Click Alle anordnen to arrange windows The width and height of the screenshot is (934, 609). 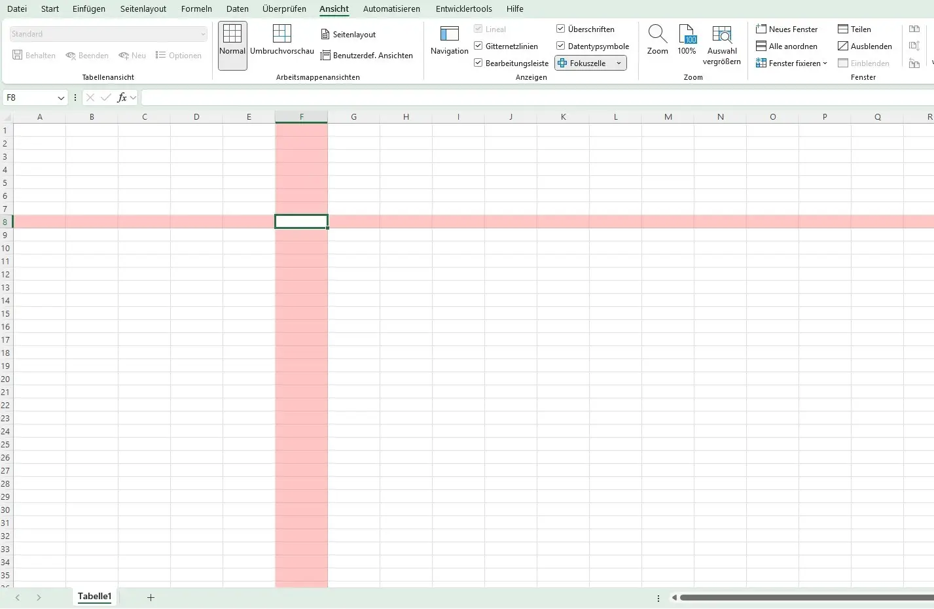(787, 46)
